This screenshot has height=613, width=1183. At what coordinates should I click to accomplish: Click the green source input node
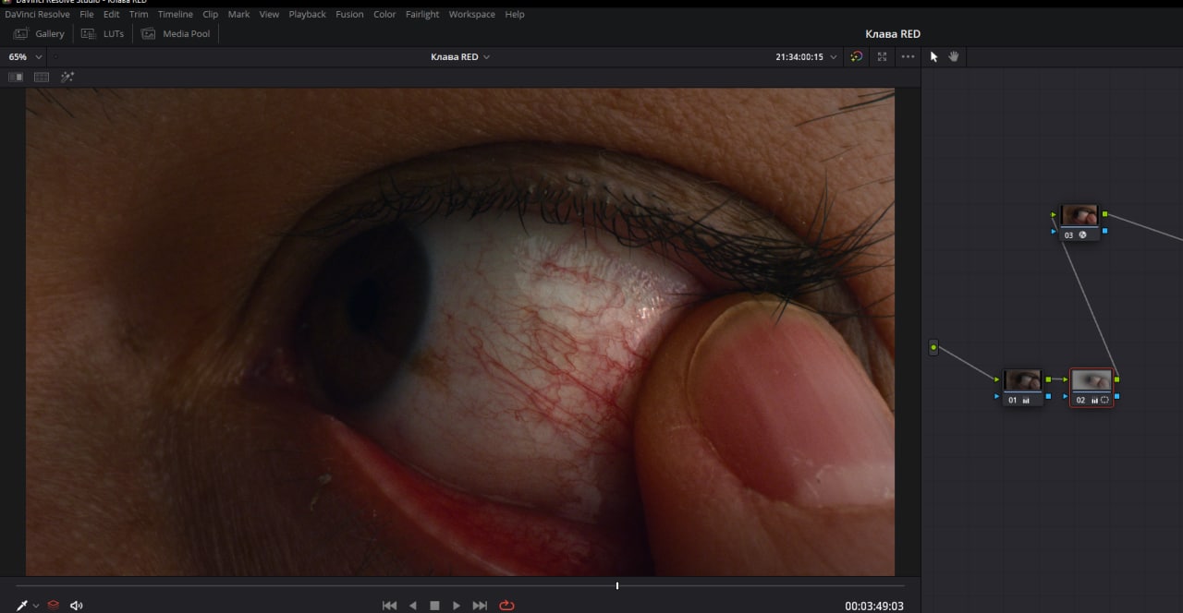[x=933, y=348]
